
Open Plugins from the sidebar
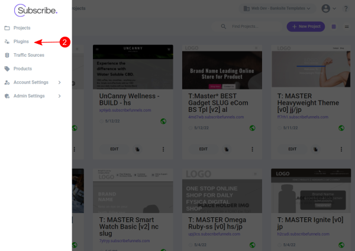[21, 41]
